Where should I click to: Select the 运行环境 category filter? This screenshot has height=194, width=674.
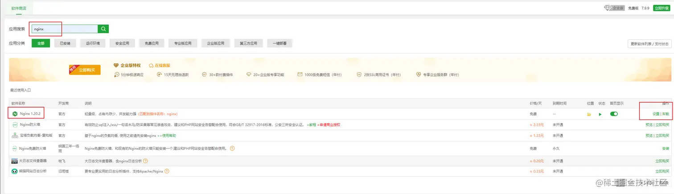[93, 43]
